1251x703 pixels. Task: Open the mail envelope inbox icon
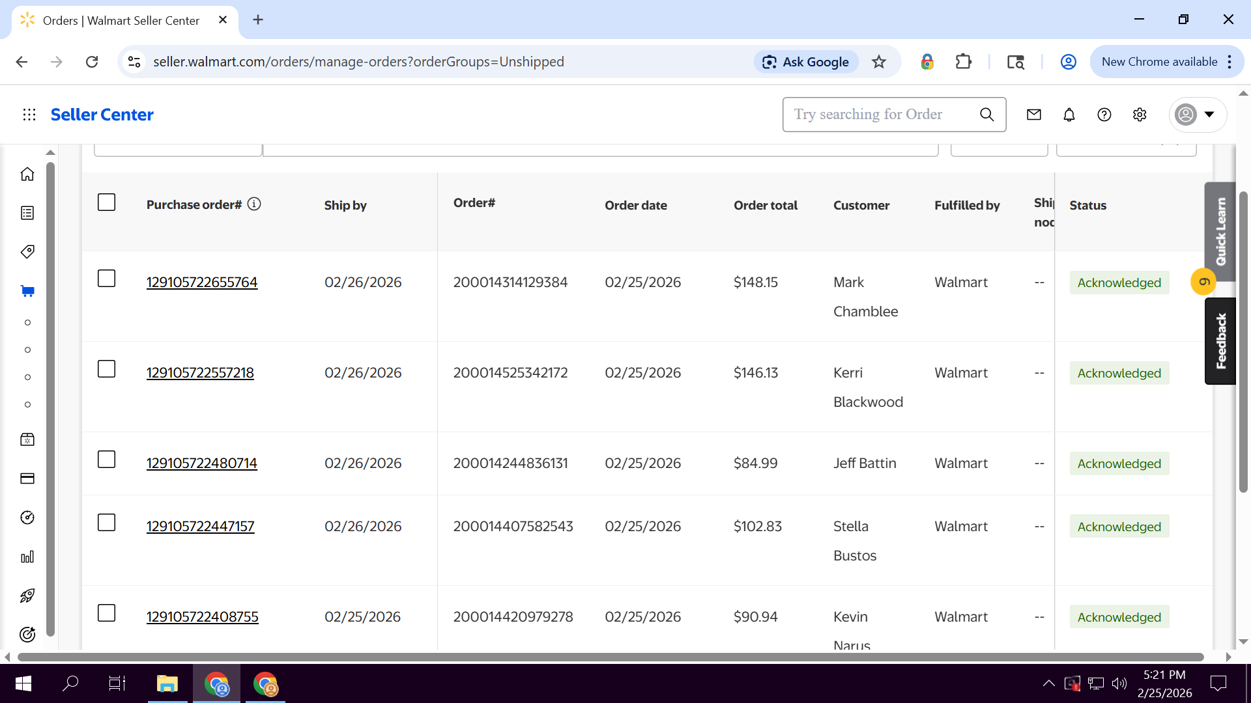coord(1034,115)
